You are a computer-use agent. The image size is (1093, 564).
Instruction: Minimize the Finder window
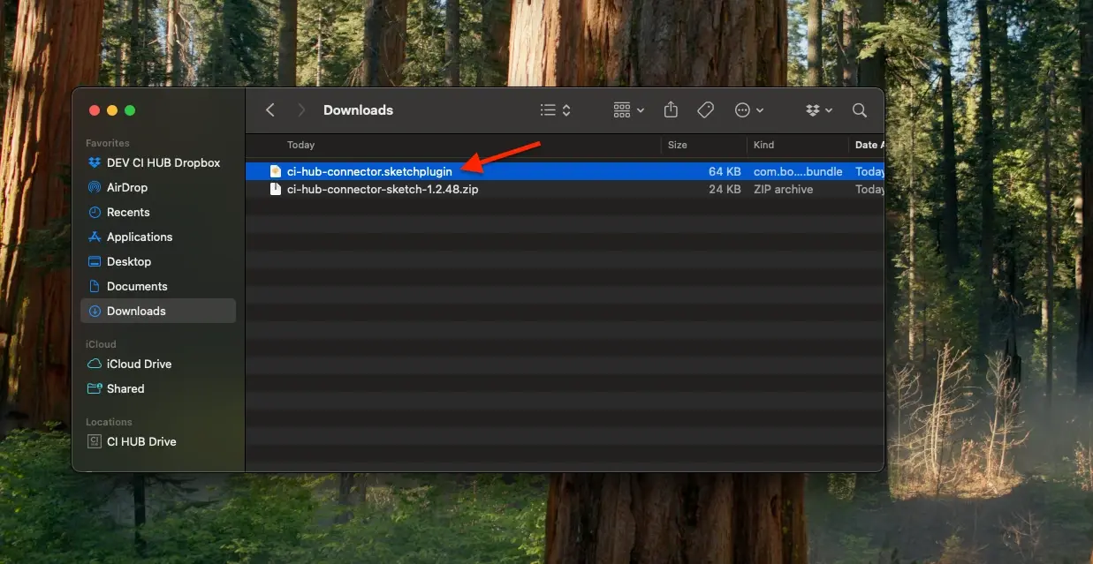point(112,110)
